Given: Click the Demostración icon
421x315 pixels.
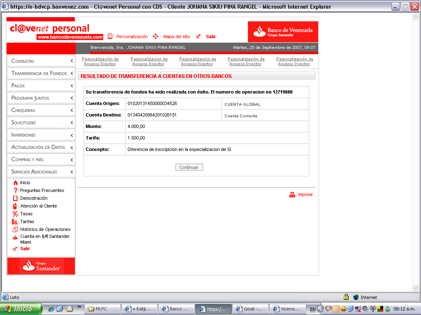Looking at the screenshot, I should [16, 198].
